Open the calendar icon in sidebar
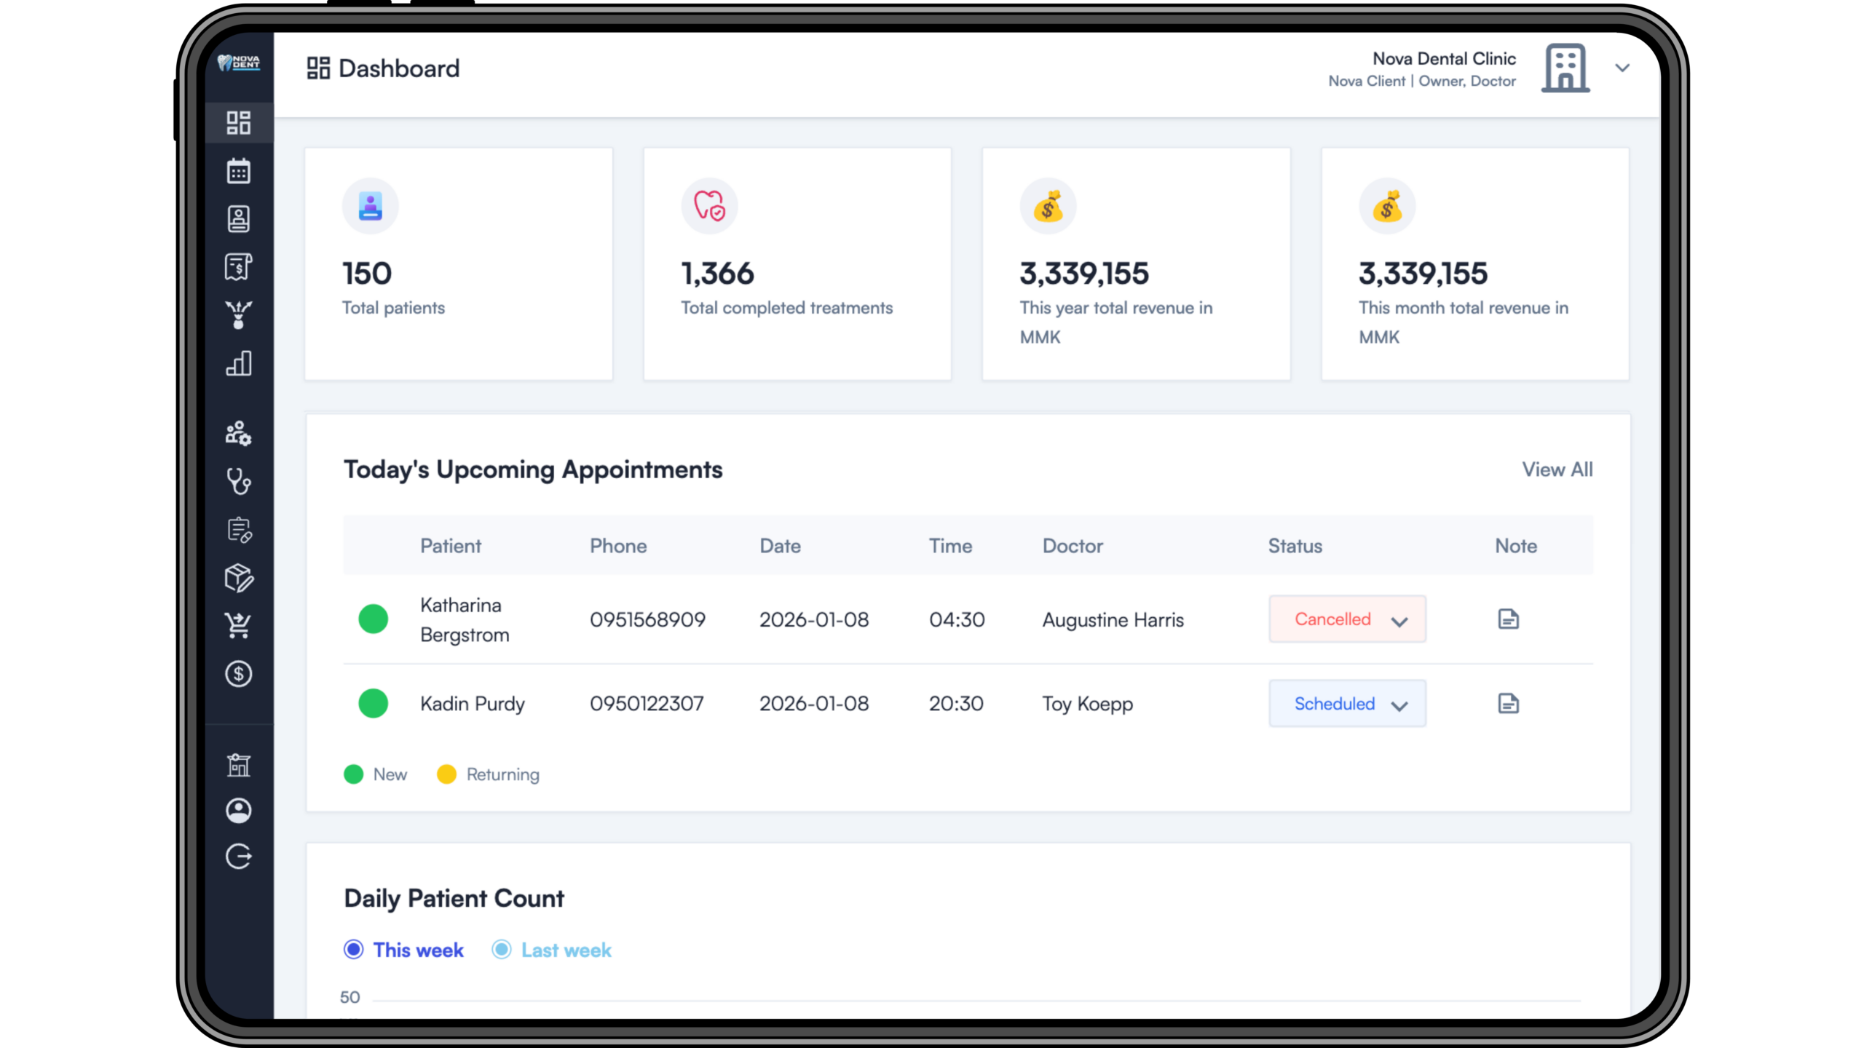 238,171
